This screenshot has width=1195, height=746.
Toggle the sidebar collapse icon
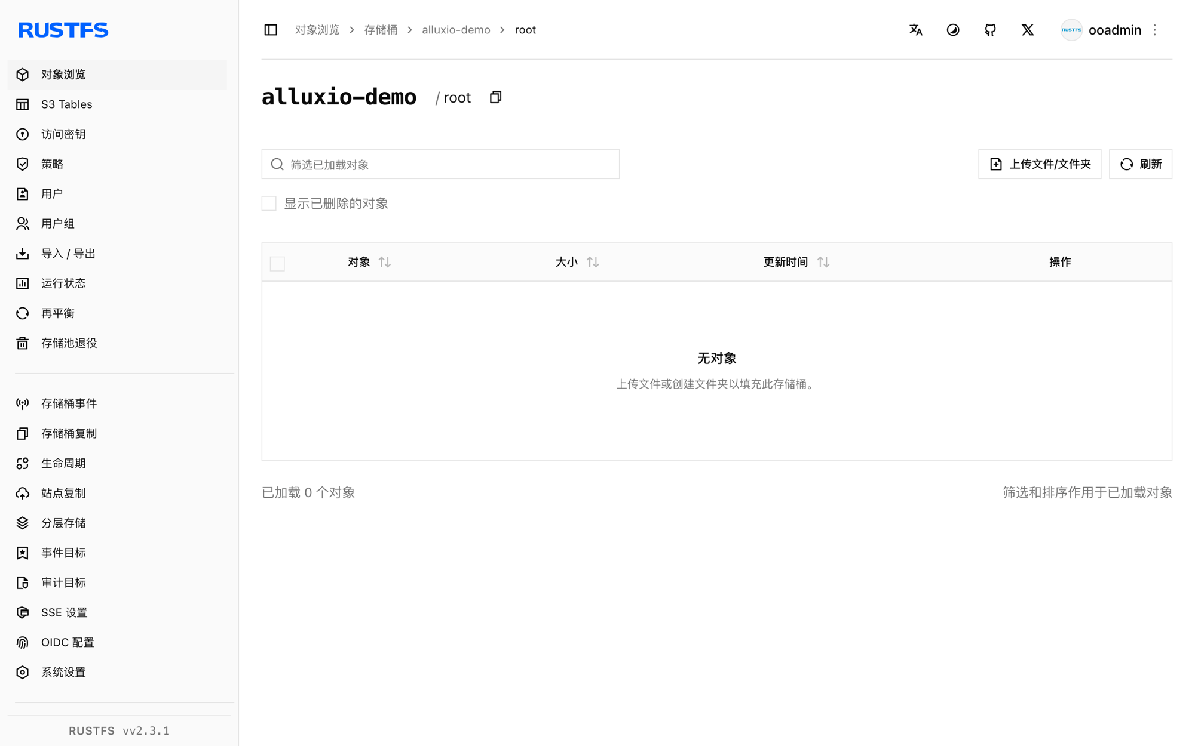(x=271, y=30)
